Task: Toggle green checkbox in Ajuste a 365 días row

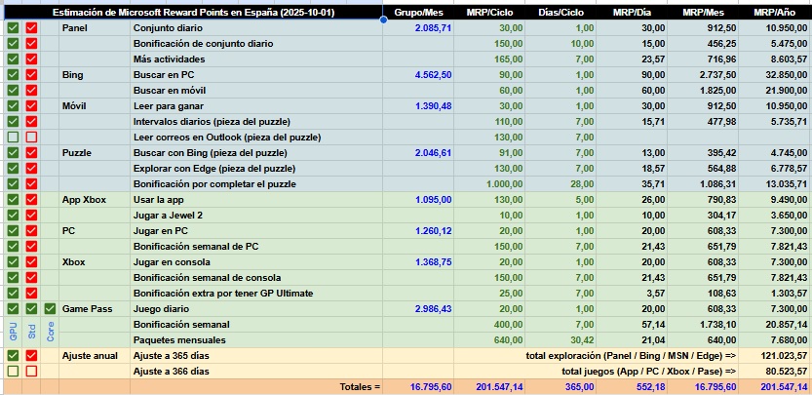Action: (x=13, y=356)
